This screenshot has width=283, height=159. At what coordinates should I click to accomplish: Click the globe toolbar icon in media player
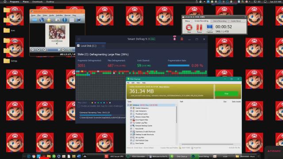pyautogui.click(x=42, y=20)
